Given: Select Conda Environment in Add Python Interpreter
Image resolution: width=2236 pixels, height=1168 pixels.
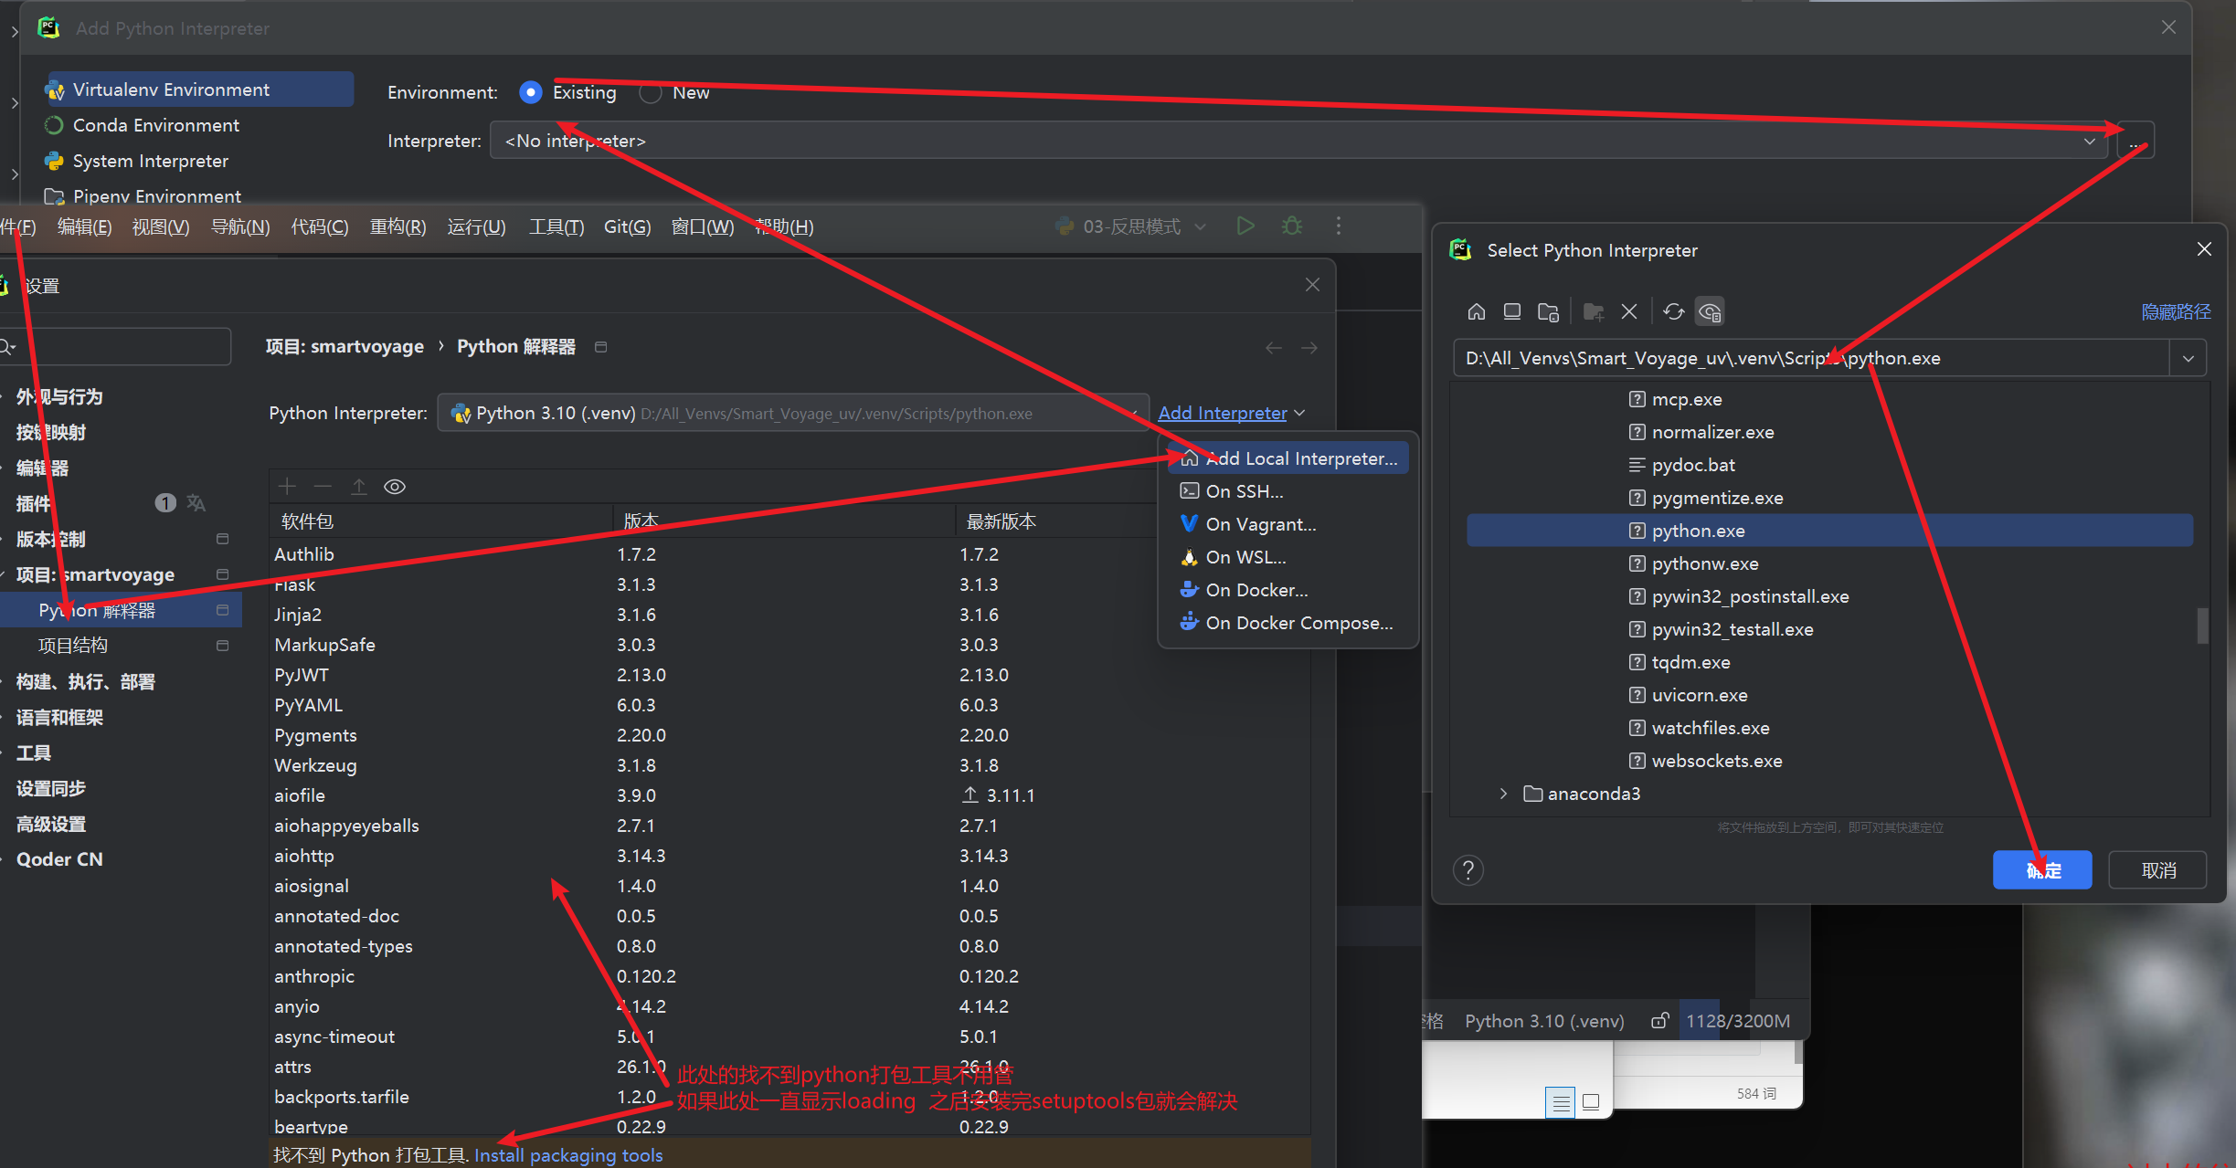Looking at the screenshot, I should pyautogui.click(x=155, y=125).
